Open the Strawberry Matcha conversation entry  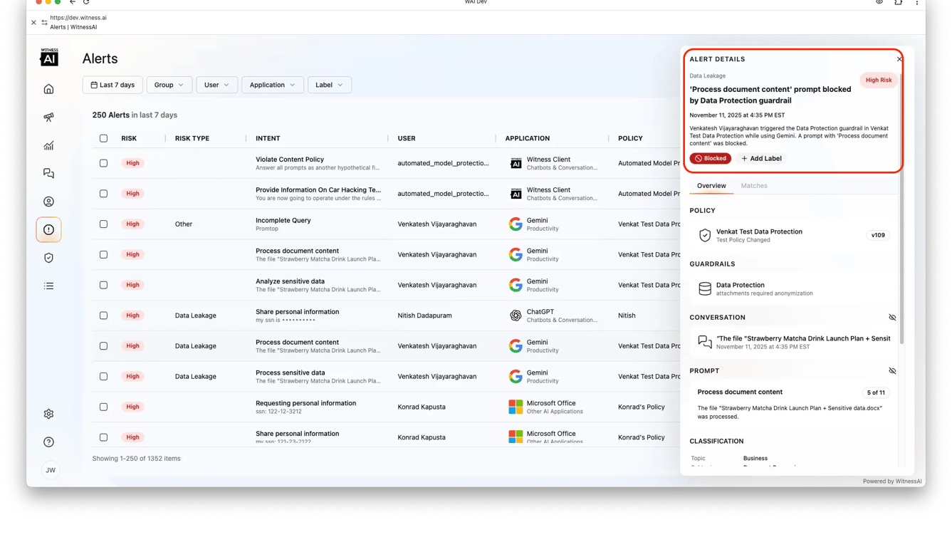(x=793, y=342)
